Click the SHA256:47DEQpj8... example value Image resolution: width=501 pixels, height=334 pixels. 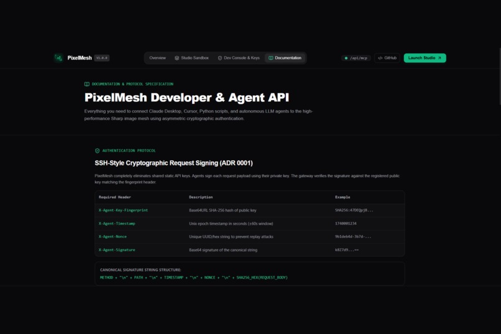pyautogui.click(x=354, y=210)
